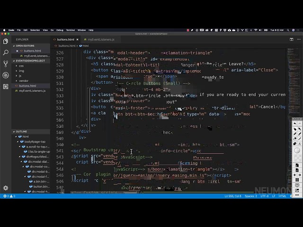The image size is (303, 227).
Task: Click the share export icon in annotation palette
Action: point(297,190)
